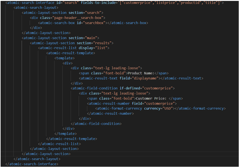Click the opening atomic-search-interface tag name

pos(31,3)
